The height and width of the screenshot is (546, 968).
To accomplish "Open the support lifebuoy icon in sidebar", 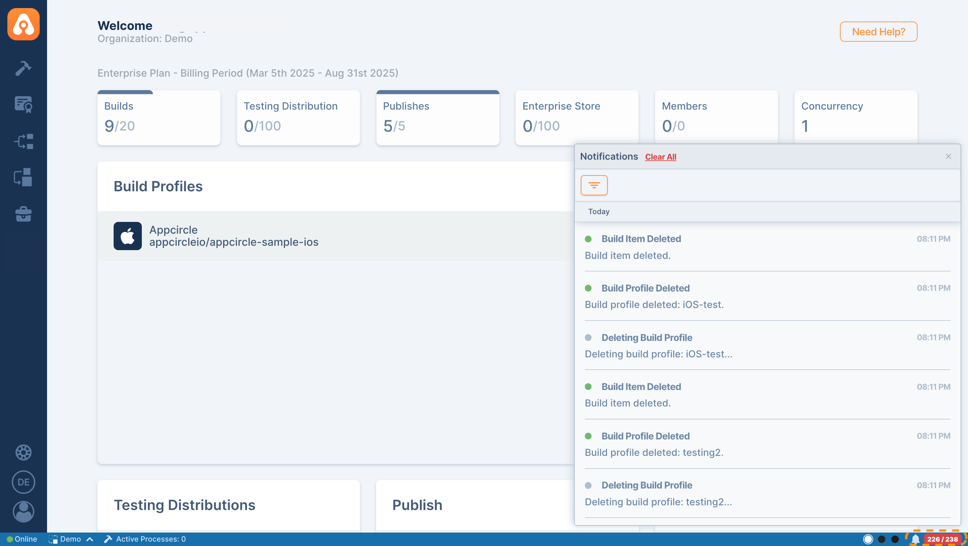I will (x=23, y=452).
